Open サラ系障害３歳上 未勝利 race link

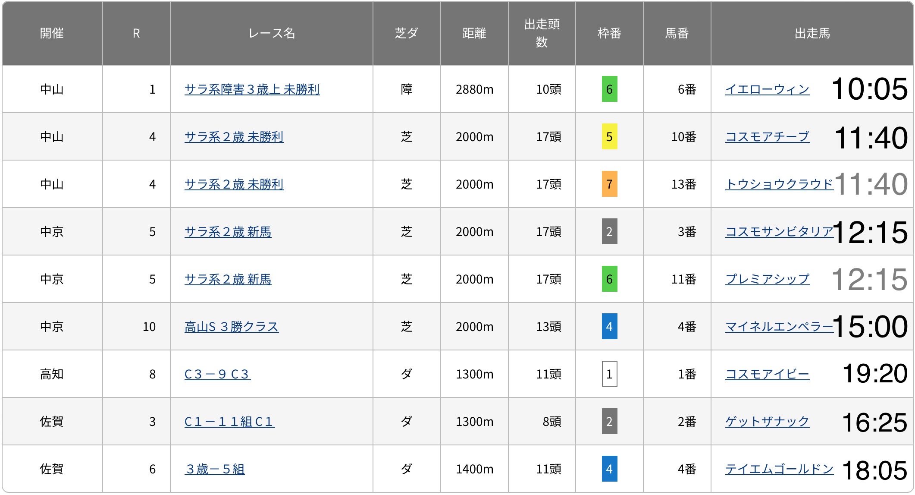(x=252, y=89)
